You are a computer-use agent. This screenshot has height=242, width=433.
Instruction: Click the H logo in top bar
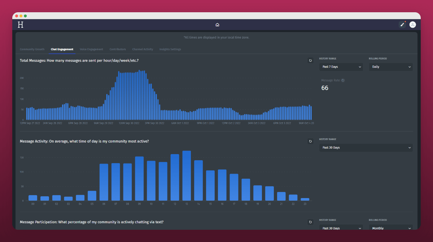tap(21, 24)
